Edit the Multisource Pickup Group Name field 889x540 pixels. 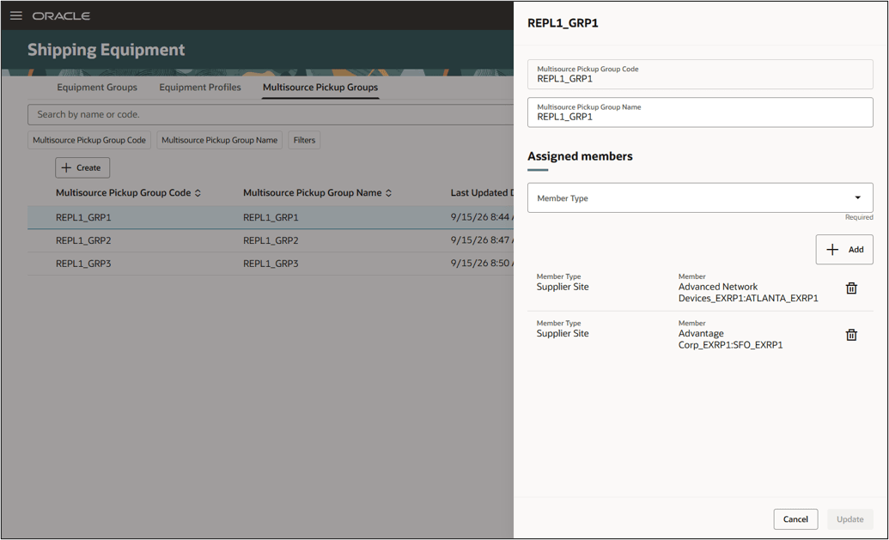point(700,112)
